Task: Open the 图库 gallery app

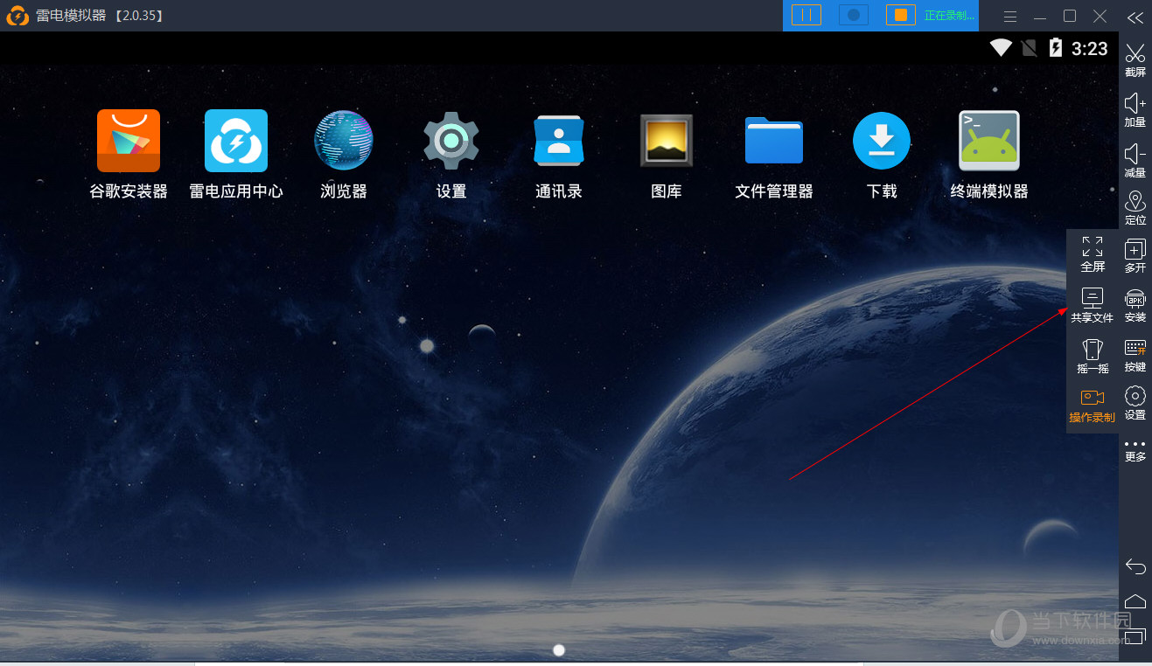Action: (x=667, y=141)
